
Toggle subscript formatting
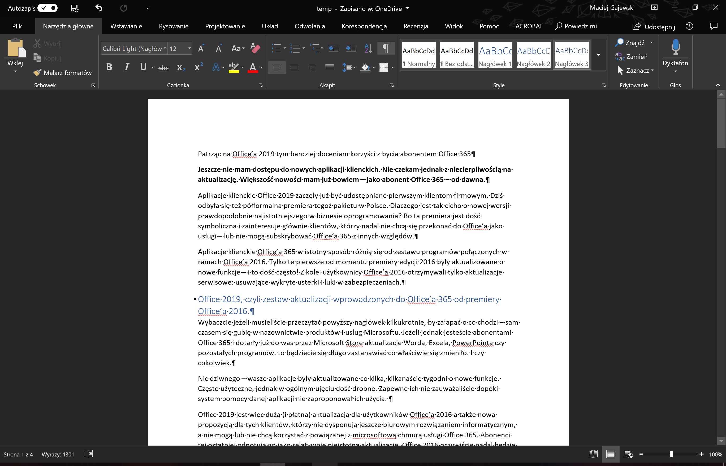tap(181, 68)
